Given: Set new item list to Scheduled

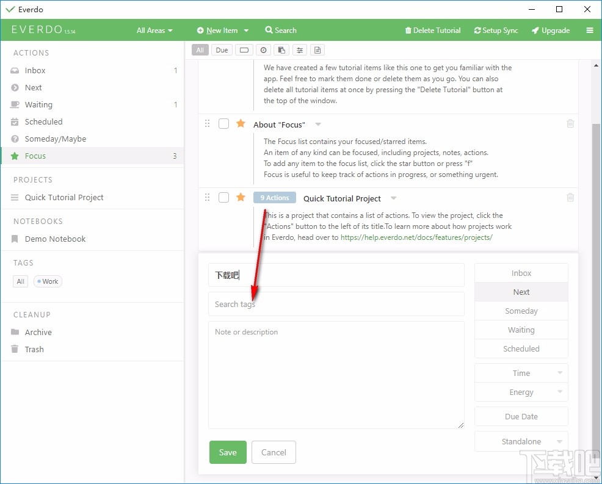Looking at the screenshot, I should click(x=521, y=349).
